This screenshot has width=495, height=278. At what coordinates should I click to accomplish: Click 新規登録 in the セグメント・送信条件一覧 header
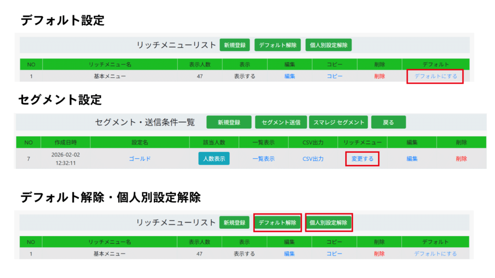[x=229, y=123]
